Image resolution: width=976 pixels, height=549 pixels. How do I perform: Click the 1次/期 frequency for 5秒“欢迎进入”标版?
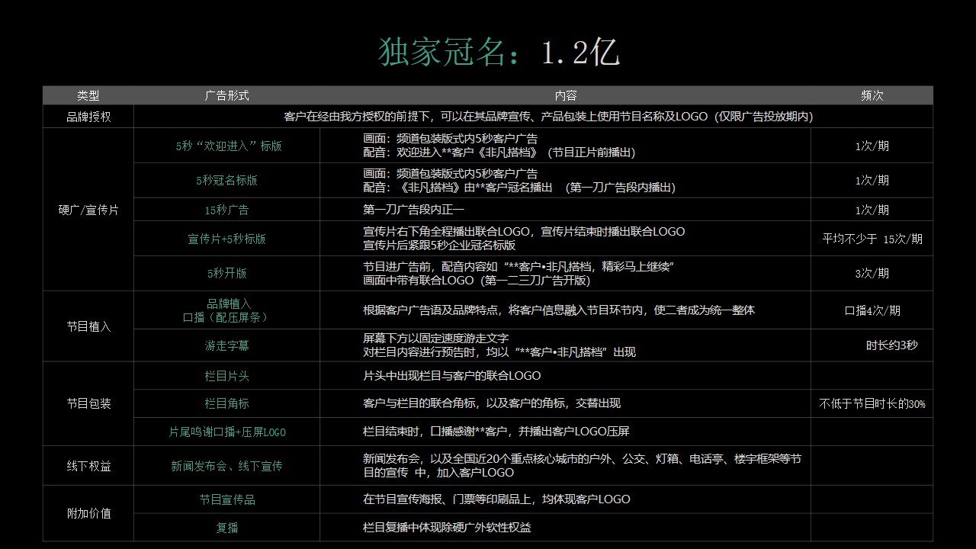pyautogui.click(x=872, y=146)
